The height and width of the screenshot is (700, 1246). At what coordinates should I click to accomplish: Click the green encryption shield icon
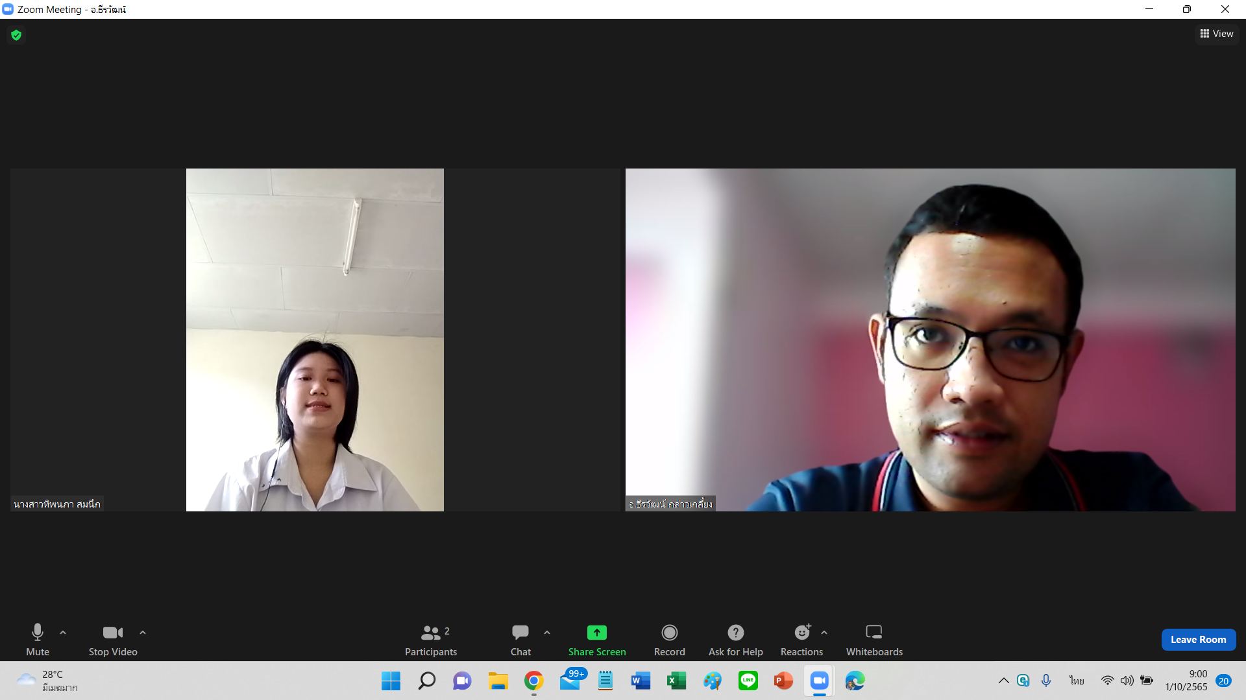(x=16, y=35)
